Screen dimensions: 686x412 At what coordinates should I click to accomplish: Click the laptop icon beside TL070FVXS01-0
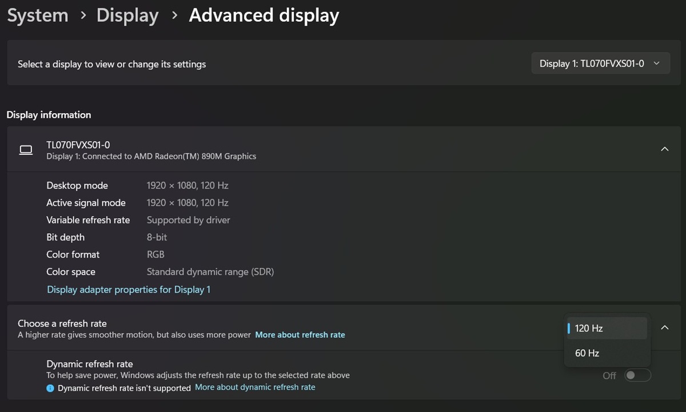[x=26, y=150]
